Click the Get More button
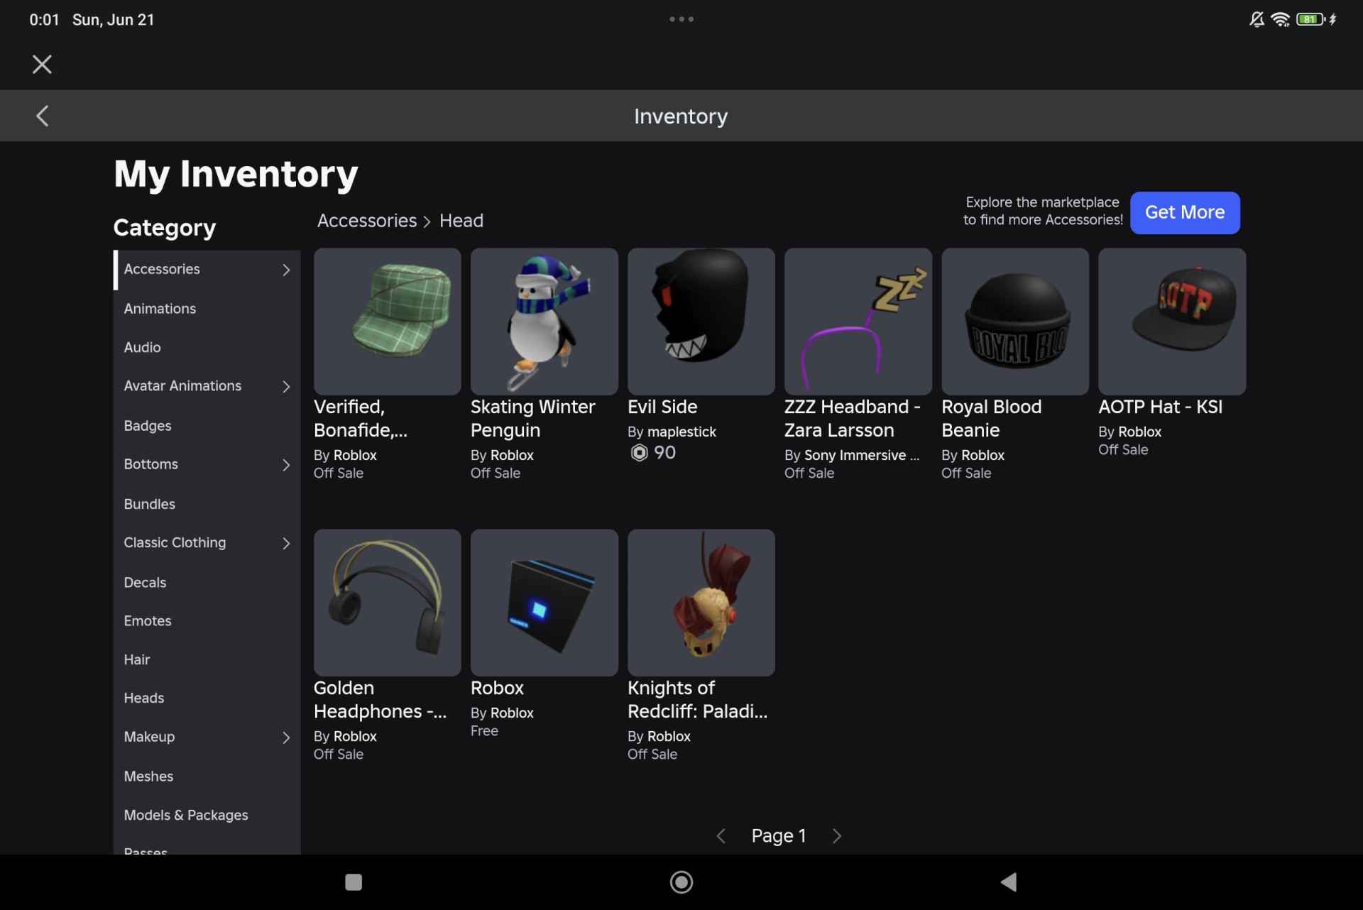Viewport: 1363px width, 910px height. tap(1185, 212)
